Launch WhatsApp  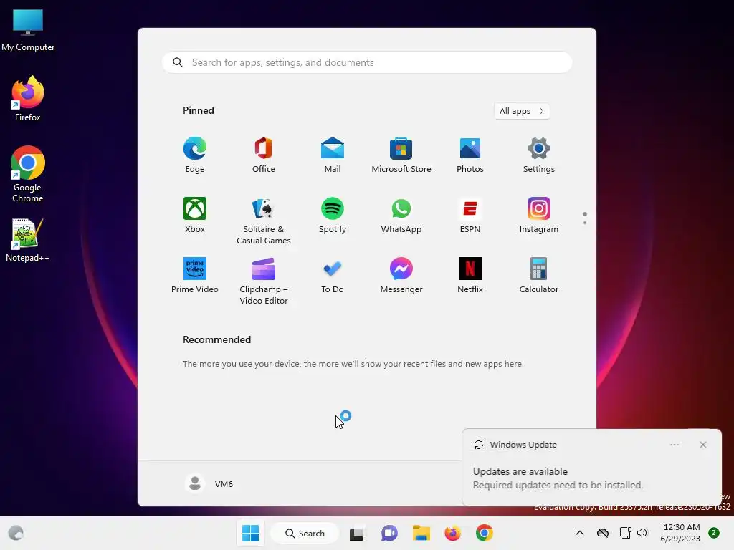401,215
